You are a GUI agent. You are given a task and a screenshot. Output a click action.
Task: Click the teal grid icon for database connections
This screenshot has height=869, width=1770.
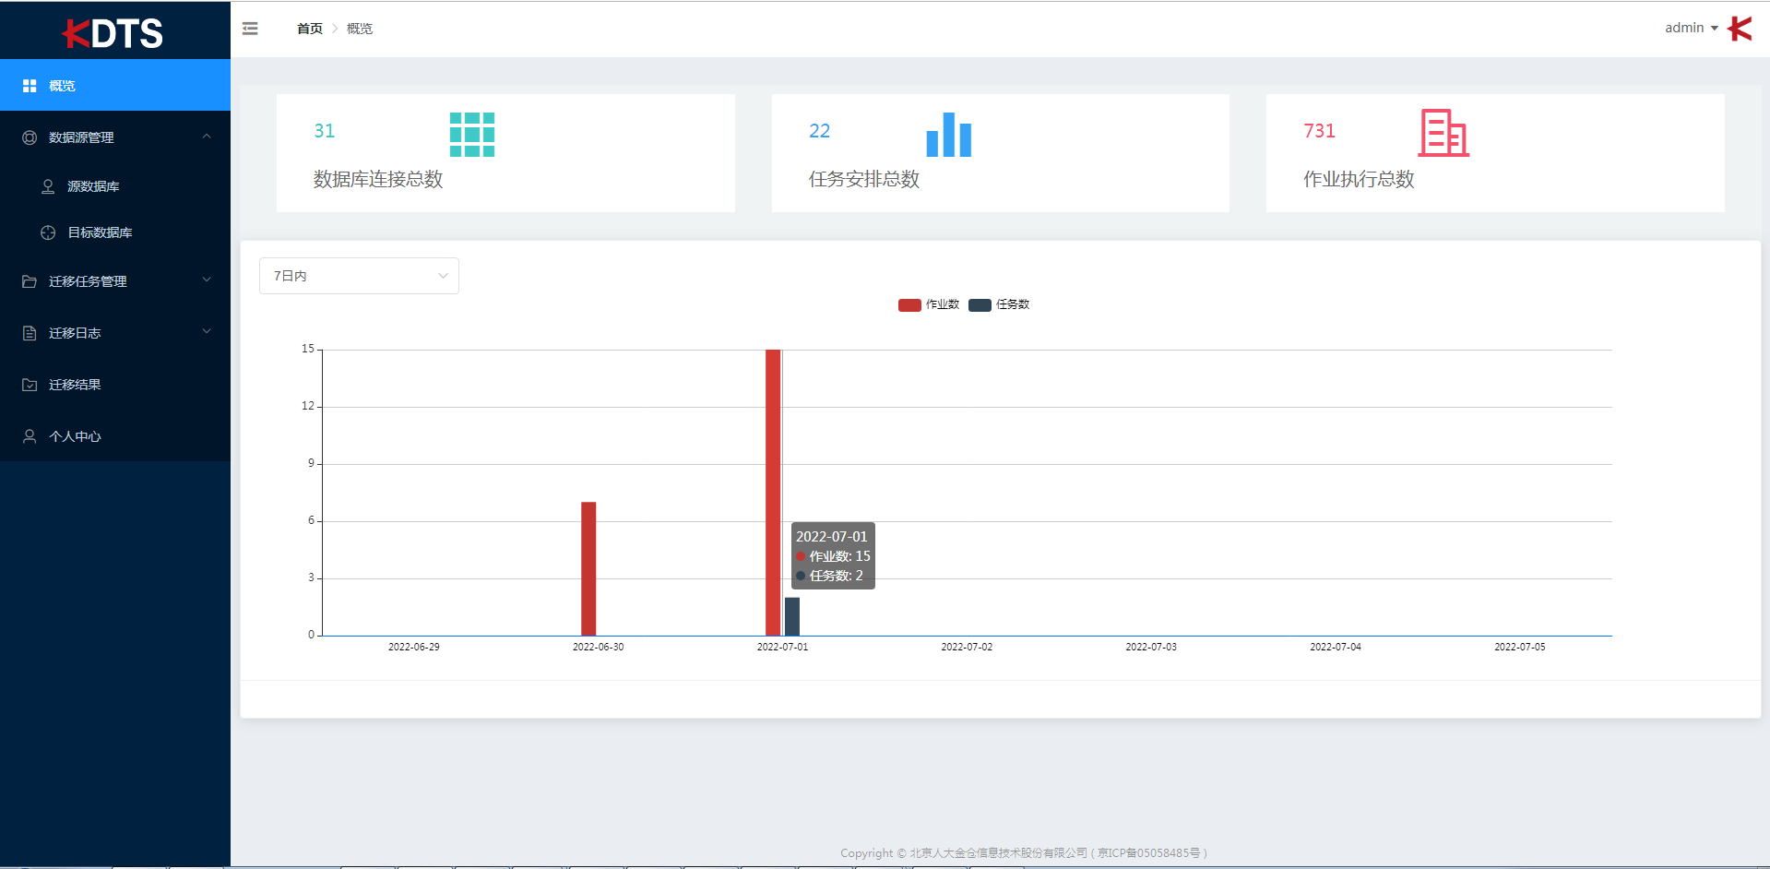coord(471,134)
